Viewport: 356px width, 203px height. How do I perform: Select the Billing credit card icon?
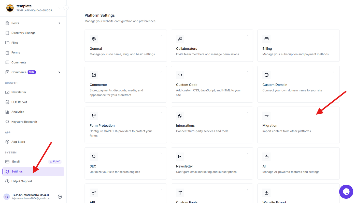click(266, 39)
